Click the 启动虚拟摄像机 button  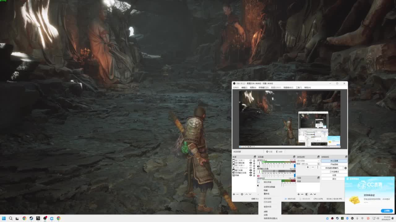click(x=332, y=168)
